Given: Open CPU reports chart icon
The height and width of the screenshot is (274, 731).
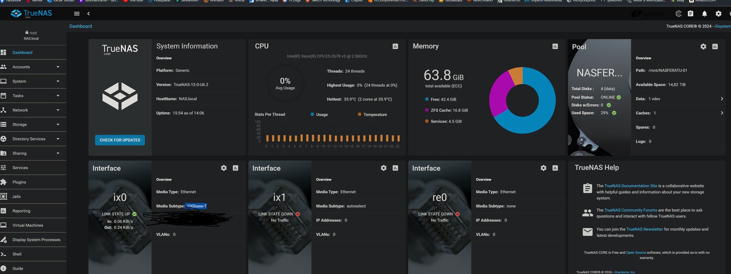Looking at the screenshot, I should (x=395, y=46).
